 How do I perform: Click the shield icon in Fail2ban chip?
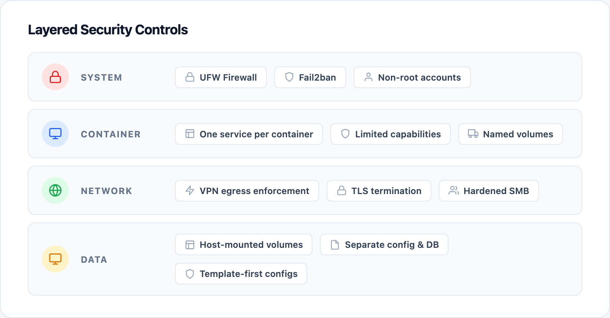pos(289,77)
